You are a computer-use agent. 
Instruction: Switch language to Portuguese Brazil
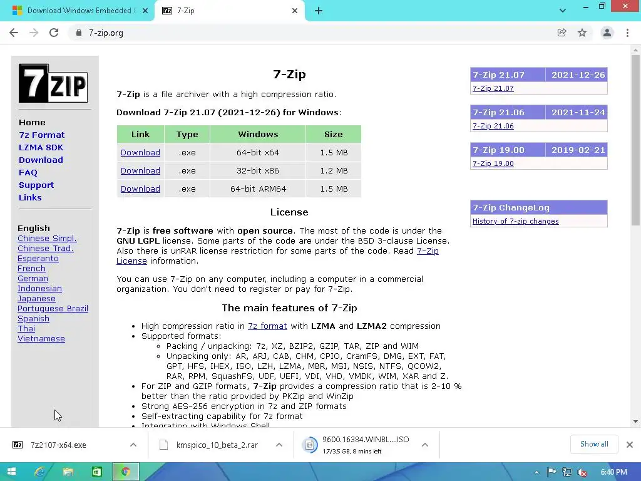[53, 308]
